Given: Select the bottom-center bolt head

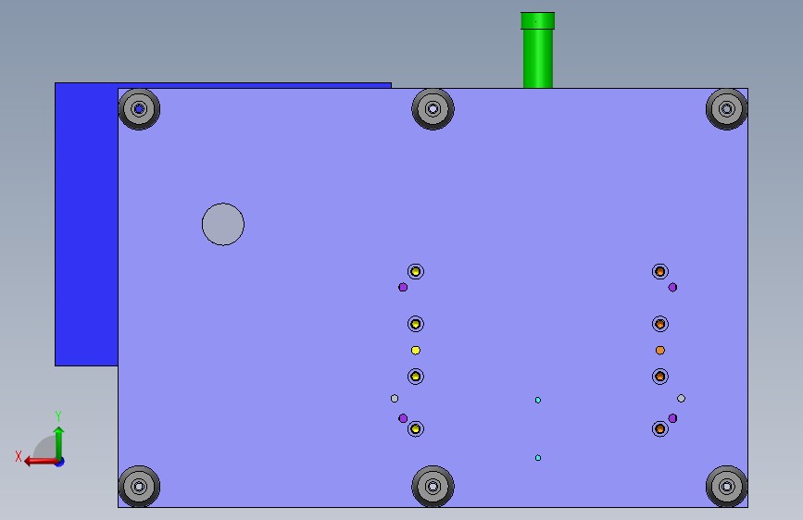Looking at the screenshot, I should [433, 486].
